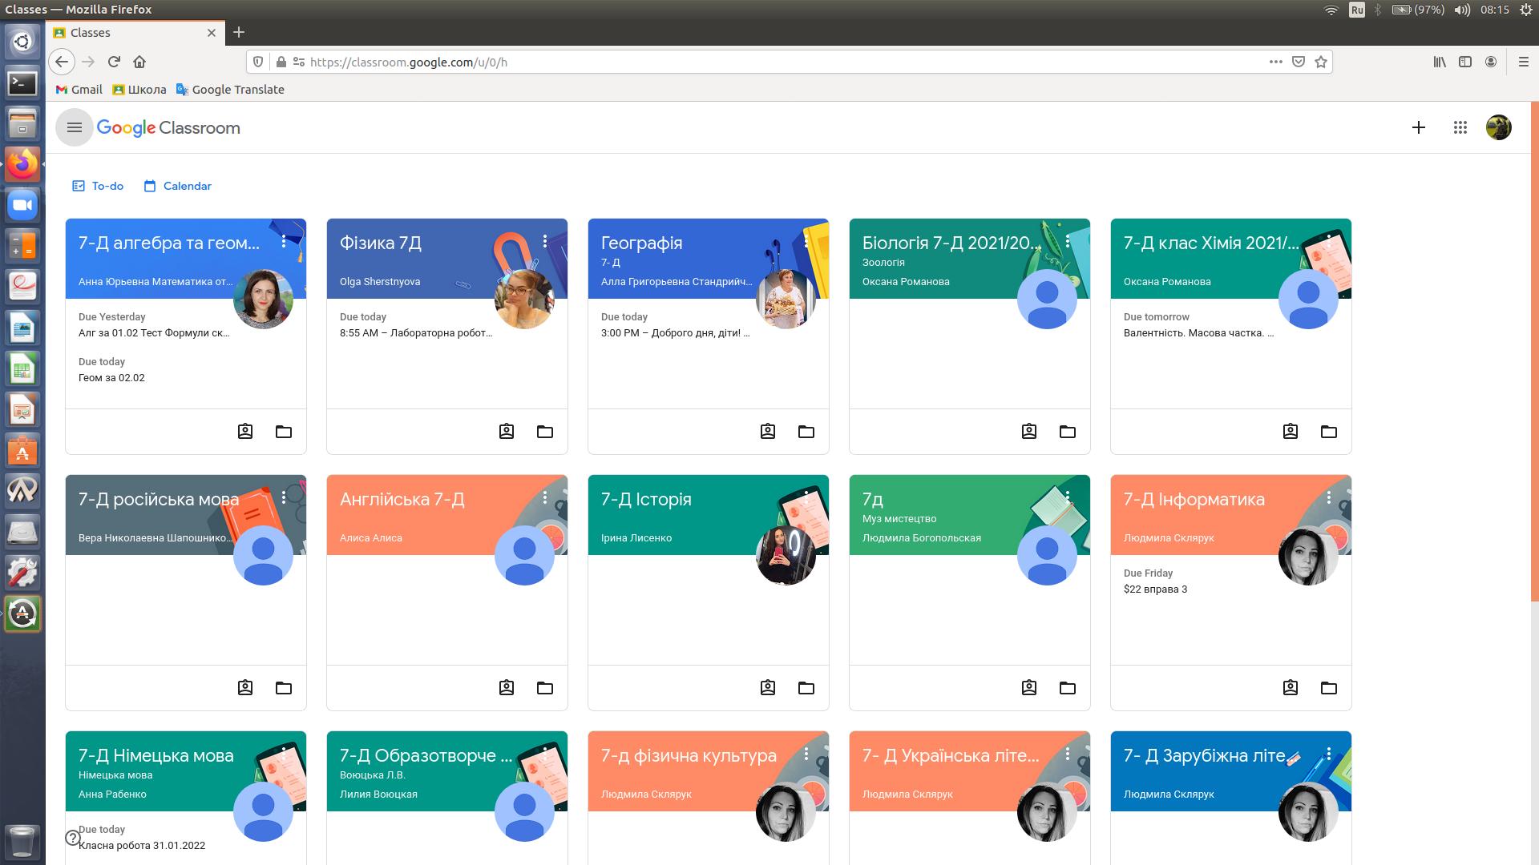Open three-dot menu on 7-Д Історія card
The image size is (1539, 865).
coord(806,497)
